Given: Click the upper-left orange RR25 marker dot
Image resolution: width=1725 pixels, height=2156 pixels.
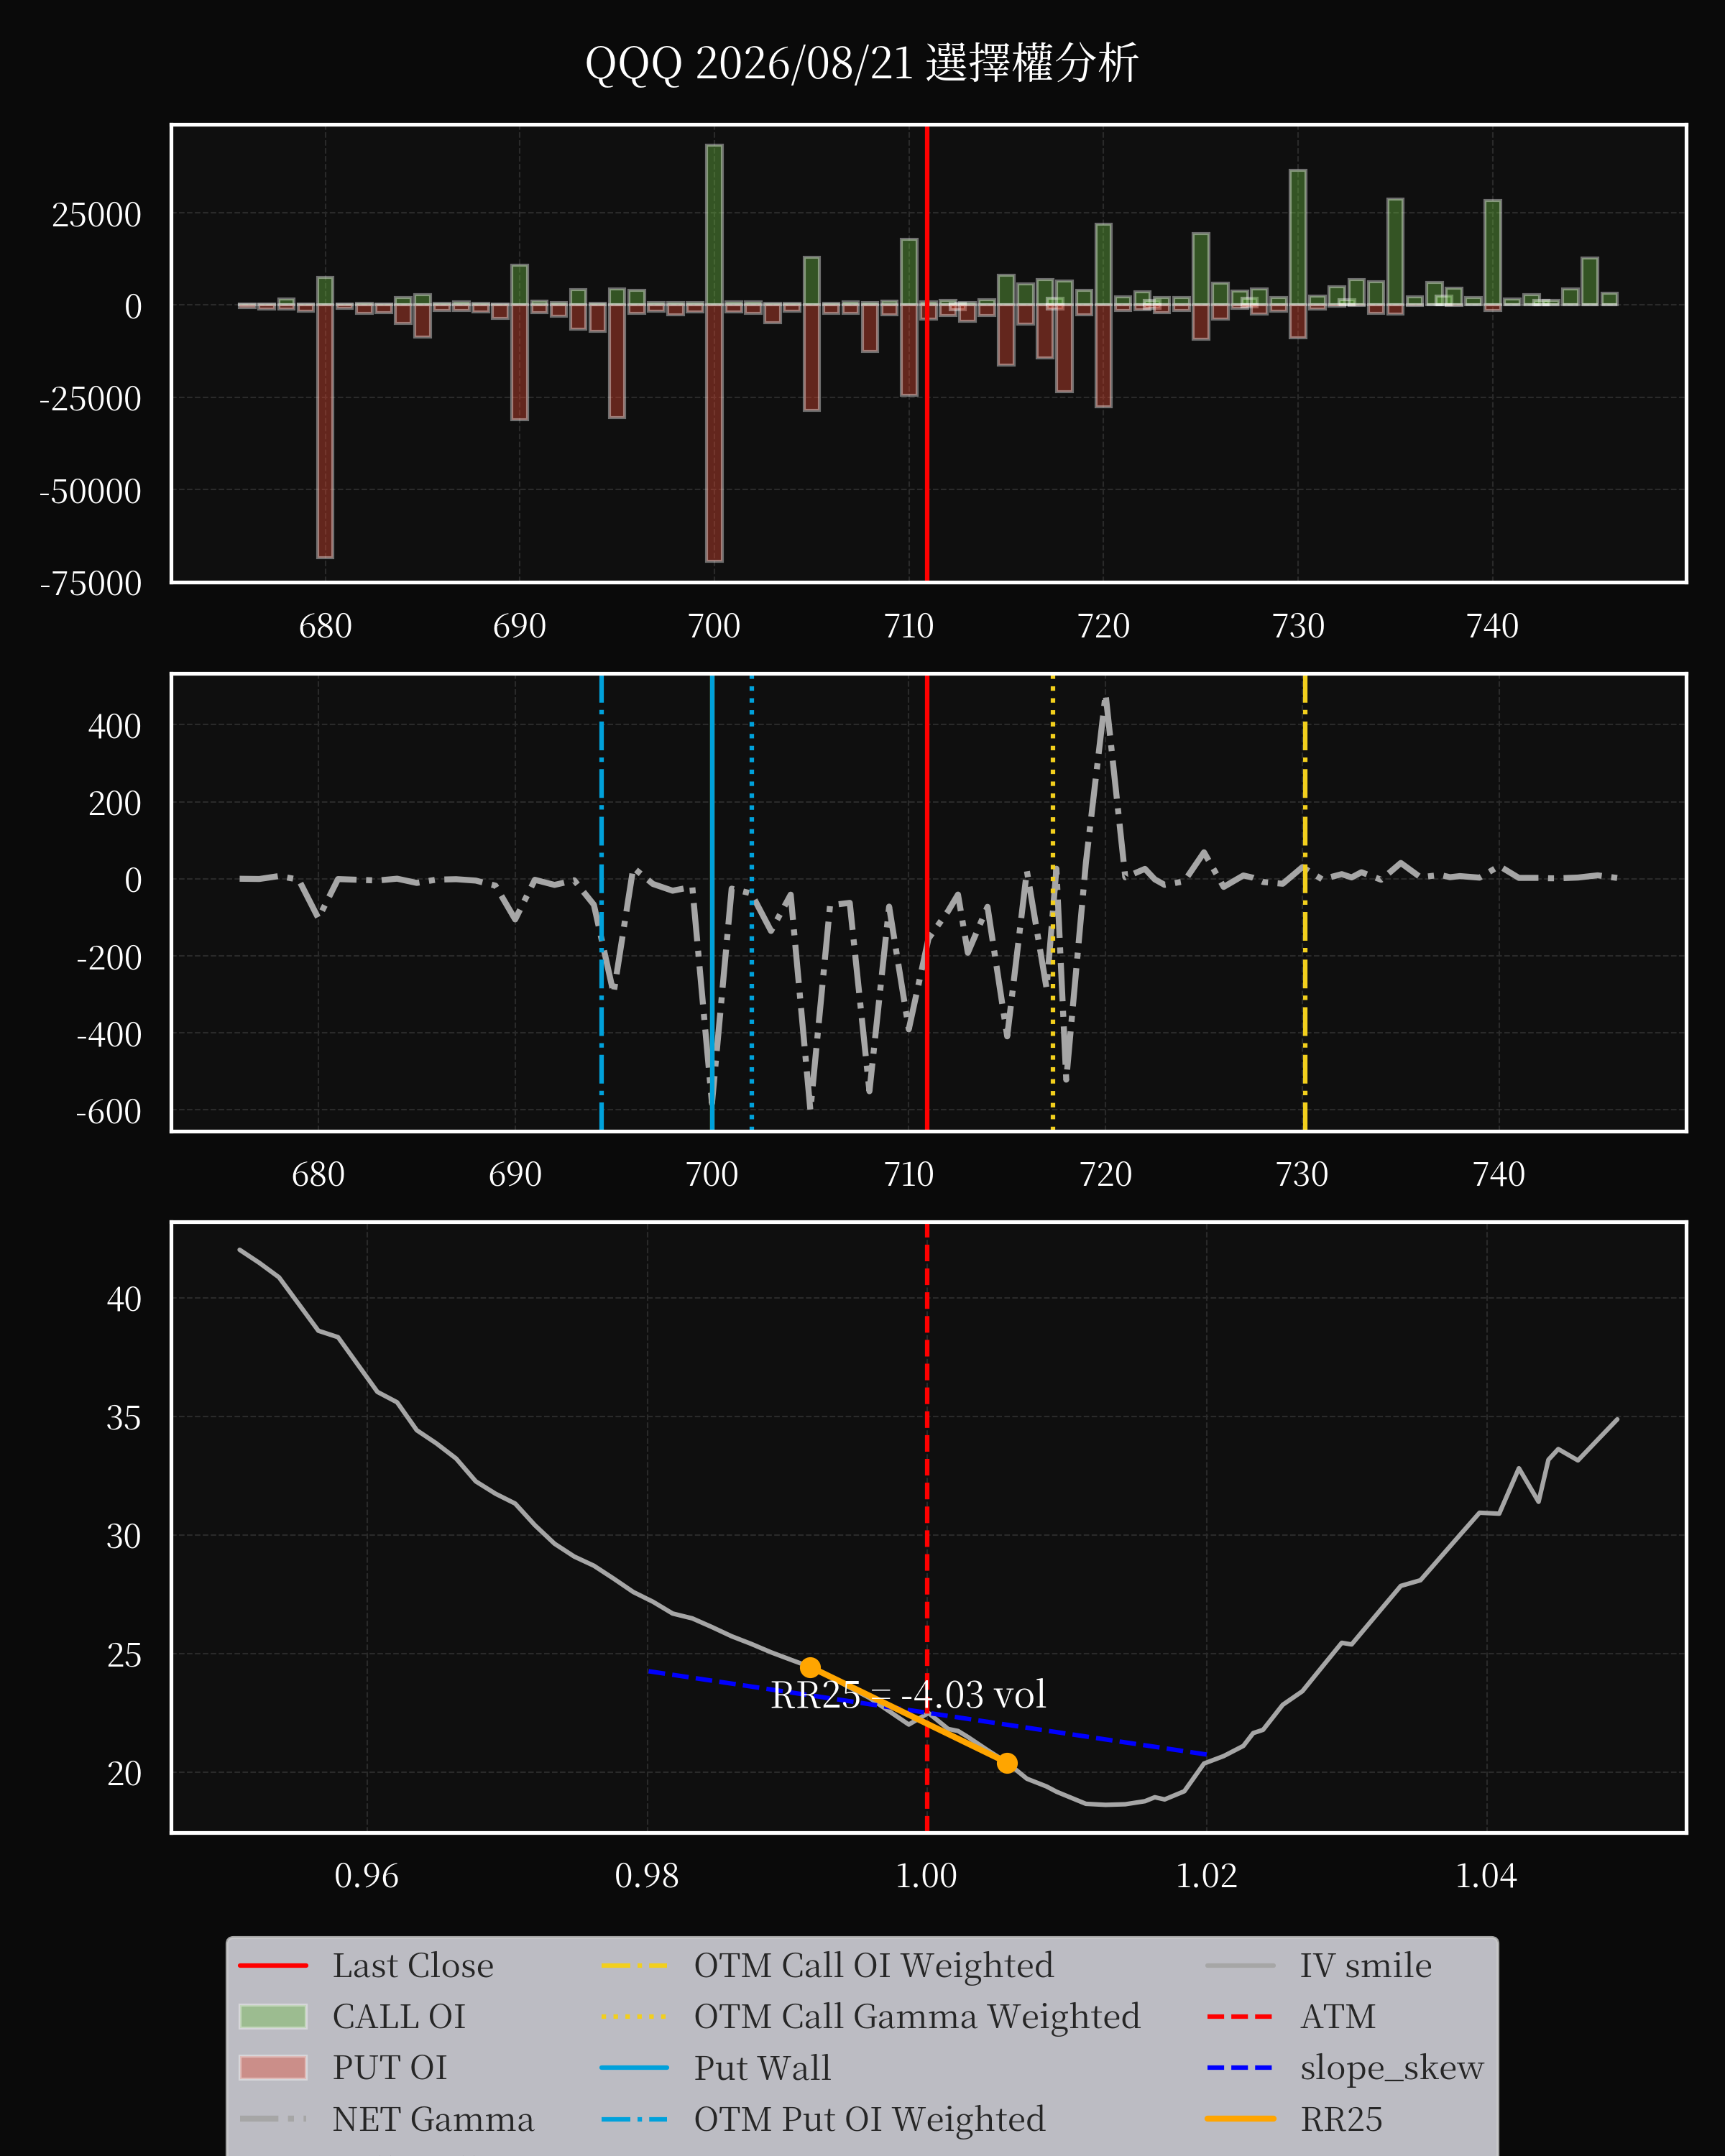Looking at the screenshot, I should [810, 1667].
